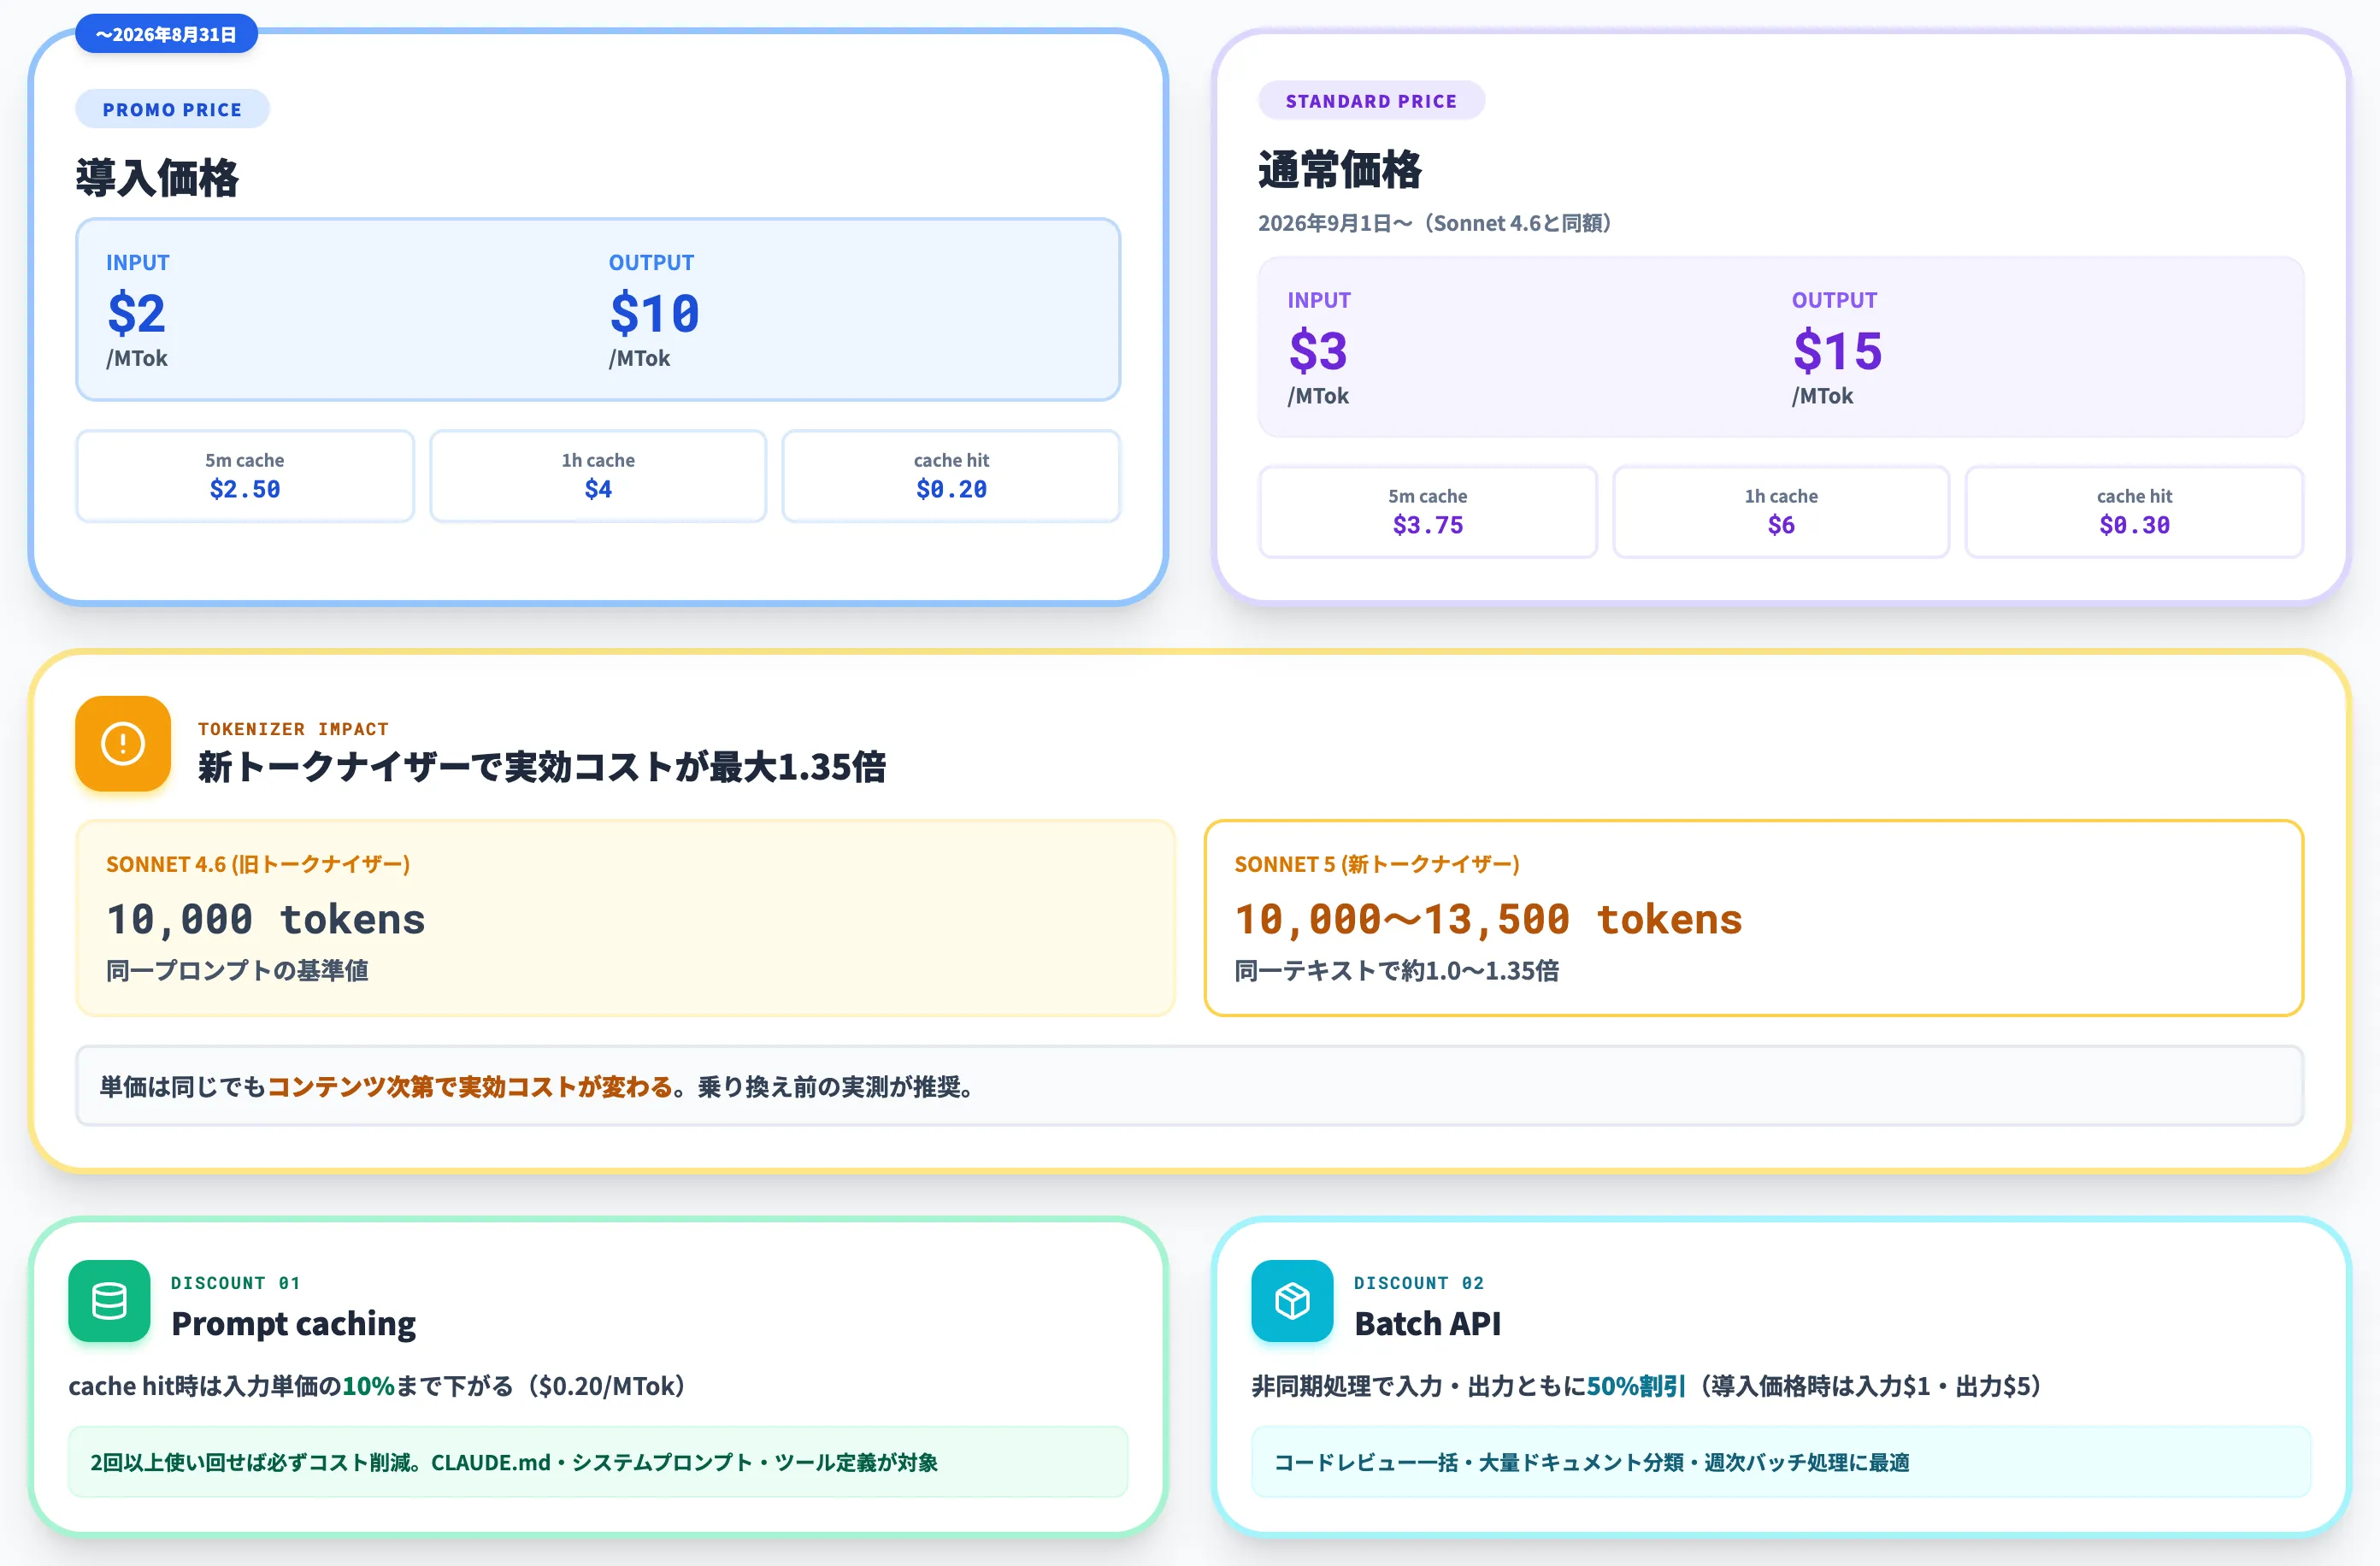Click the 2回以上使い回せば必ずコスト削減 note
The image size is (2380, 1566).
(598, 1462)
